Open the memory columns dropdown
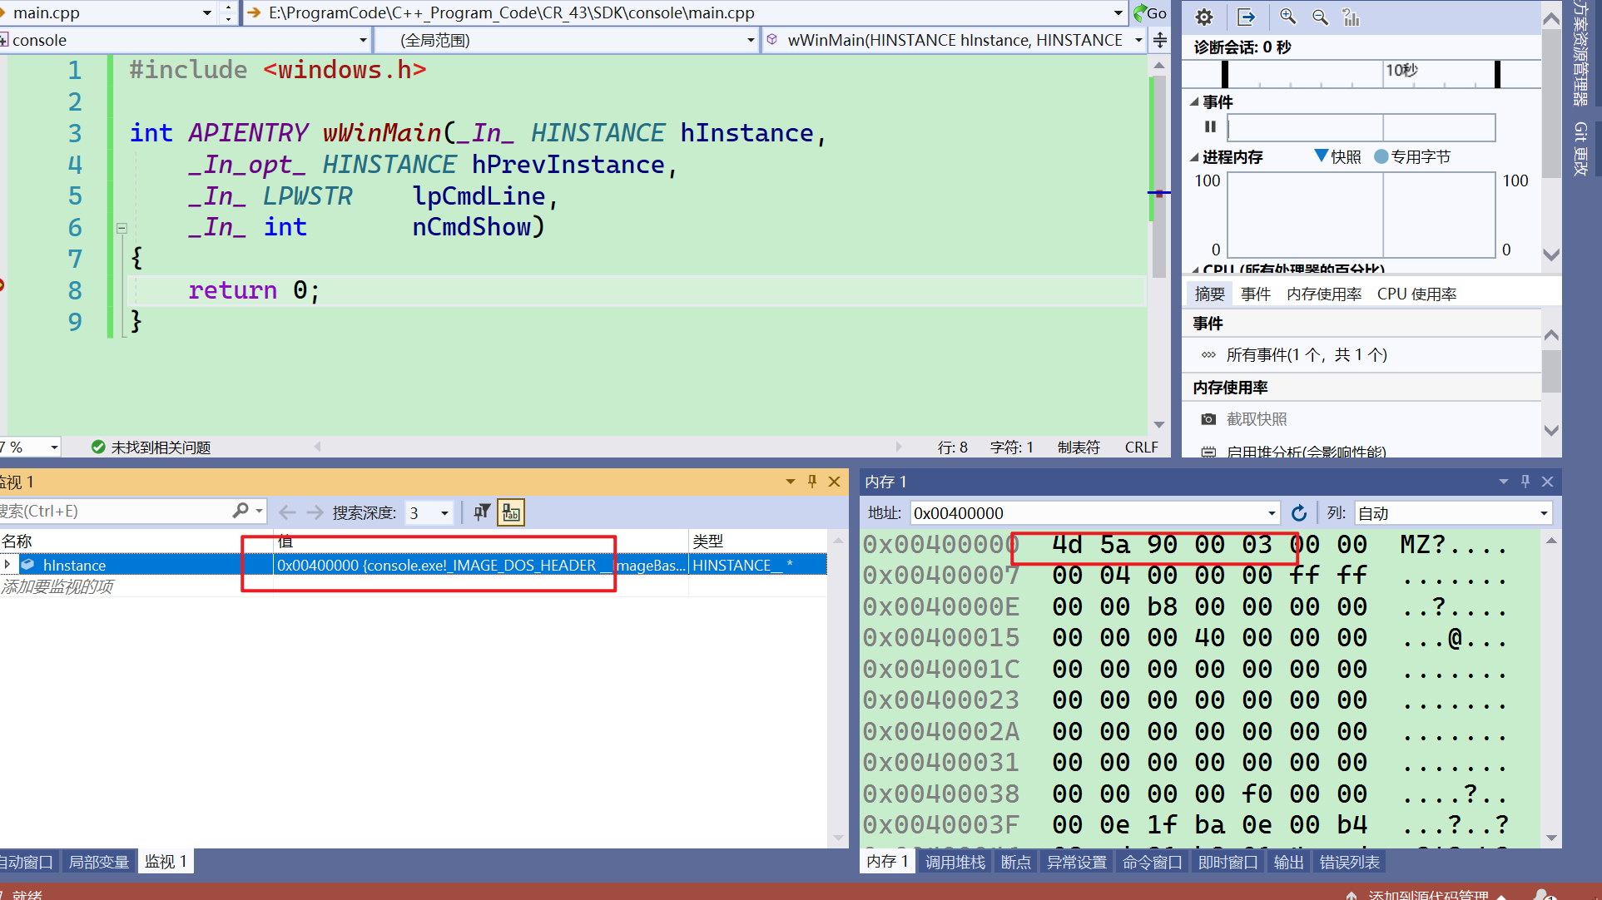 [1543, 513]
